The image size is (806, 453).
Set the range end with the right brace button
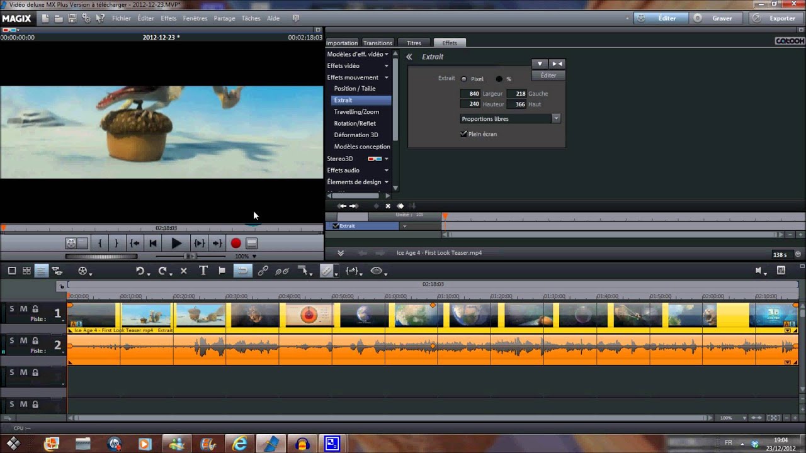[116, 243]
